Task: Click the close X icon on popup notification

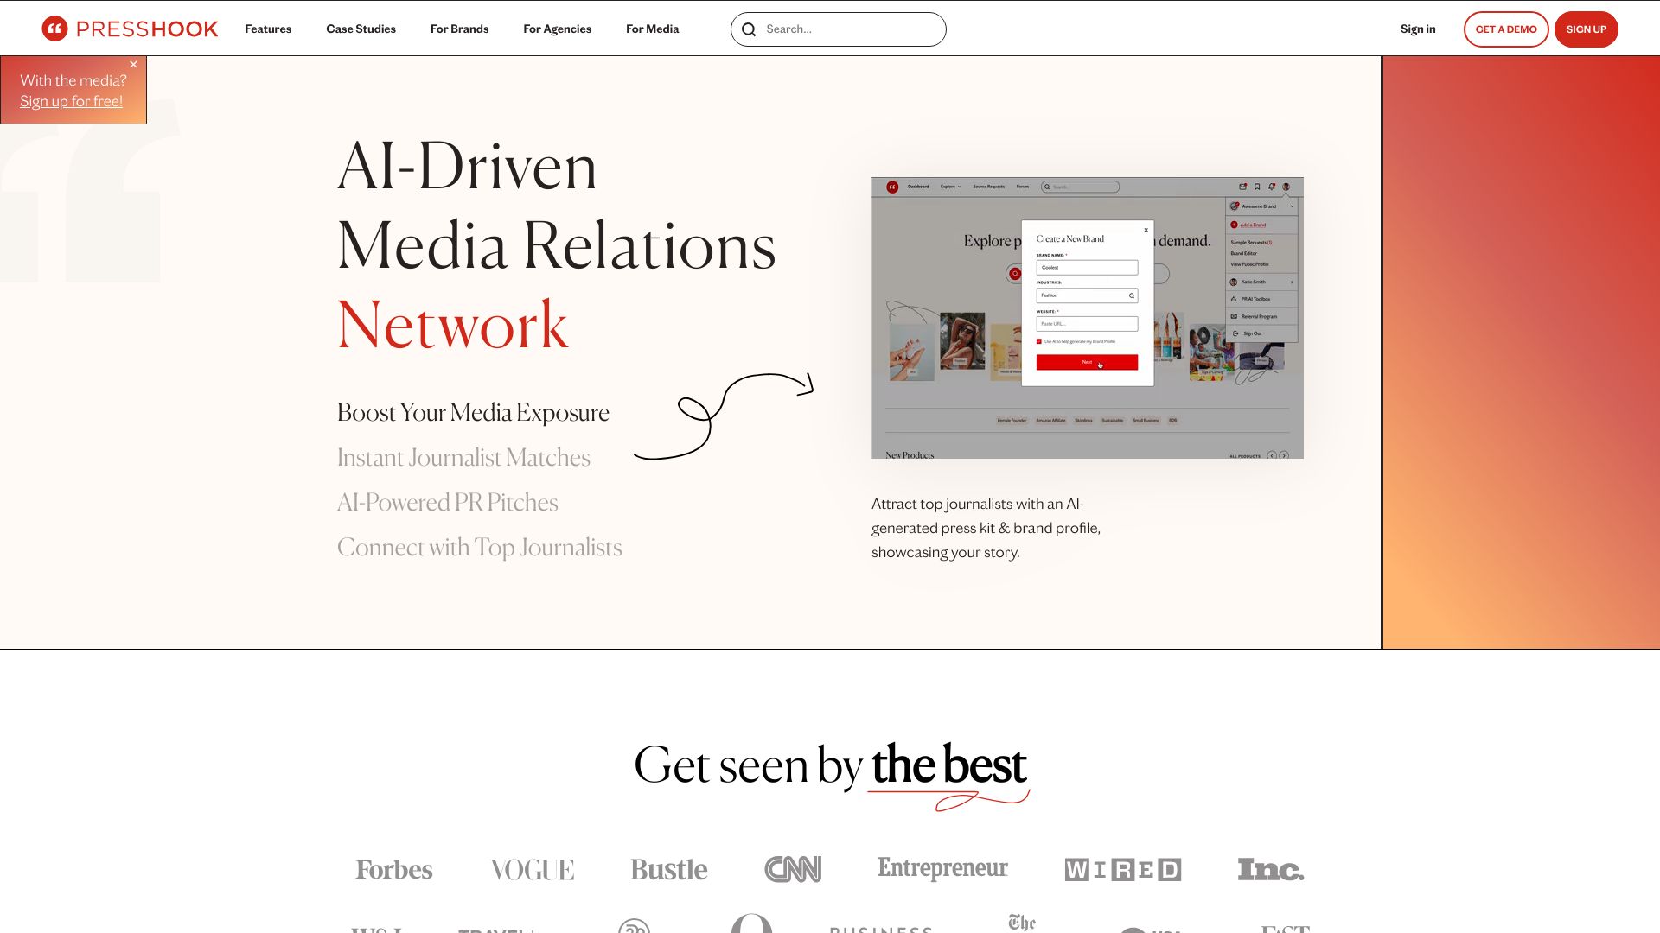Action: (133, 64)
